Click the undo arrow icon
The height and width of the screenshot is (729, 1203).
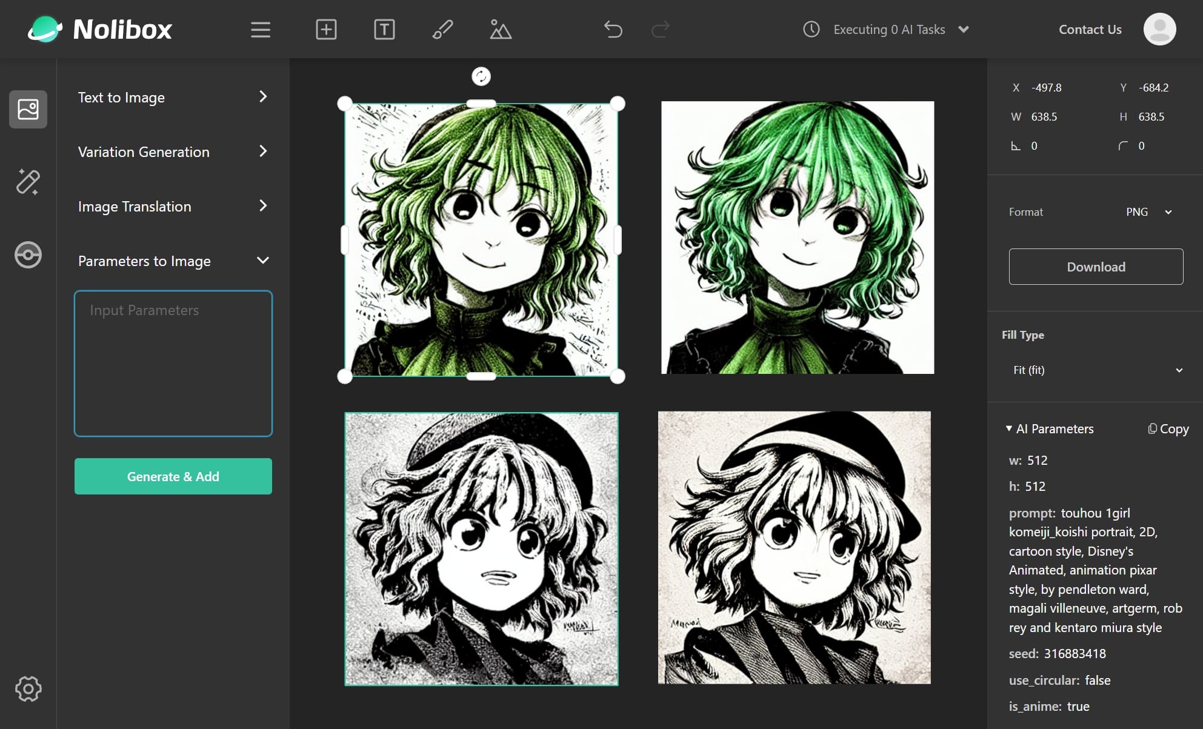pyautogui.click(x=613, y=30)
